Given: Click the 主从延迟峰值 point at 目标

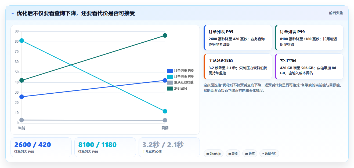Looking at the screenshot, I should click(165, 120).
